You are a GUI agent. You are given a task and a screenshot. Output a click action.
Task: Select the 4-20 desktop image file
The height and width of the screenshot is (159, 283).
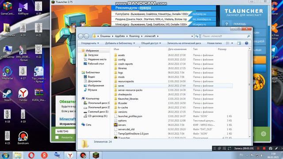(x=38, y=8)
